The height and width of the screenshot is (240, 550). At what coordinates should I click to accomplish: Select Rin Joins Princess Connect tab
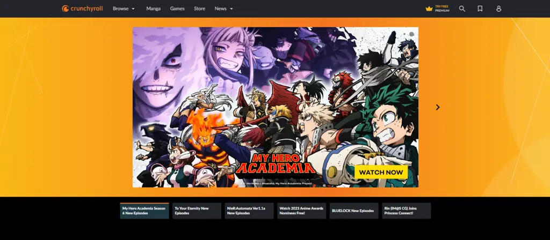coord(406,211)
